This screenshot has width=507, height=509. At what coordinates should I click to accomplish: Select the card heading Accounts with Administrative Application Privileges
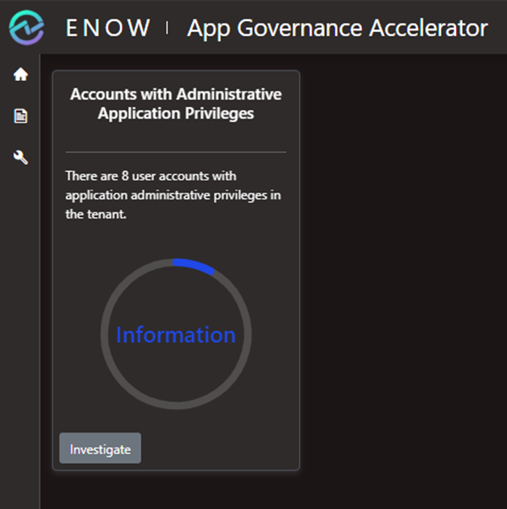[x=176, y=104]
